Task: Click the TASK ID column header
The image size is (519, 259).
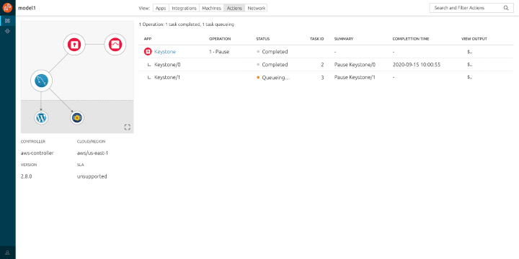Action: [x=316, y=39]
